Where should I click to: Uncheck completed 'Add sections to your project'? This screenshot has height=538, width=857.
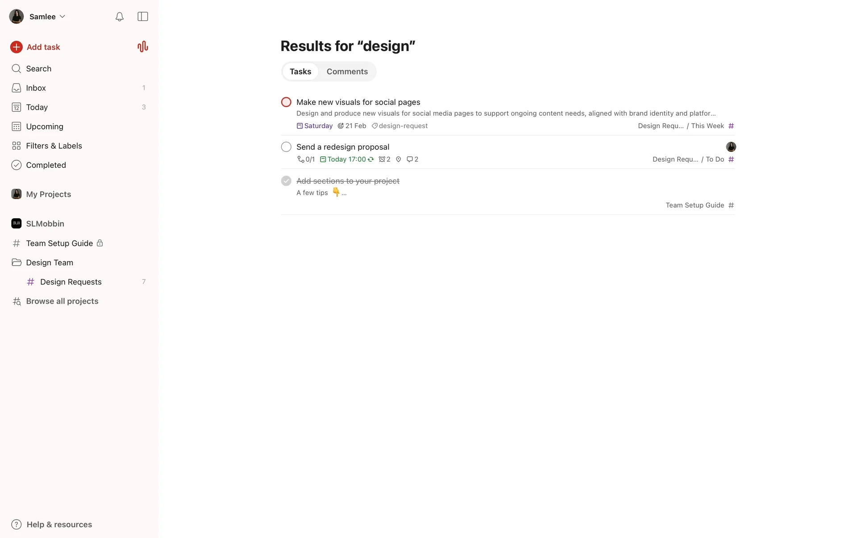(x=286, y=181)
